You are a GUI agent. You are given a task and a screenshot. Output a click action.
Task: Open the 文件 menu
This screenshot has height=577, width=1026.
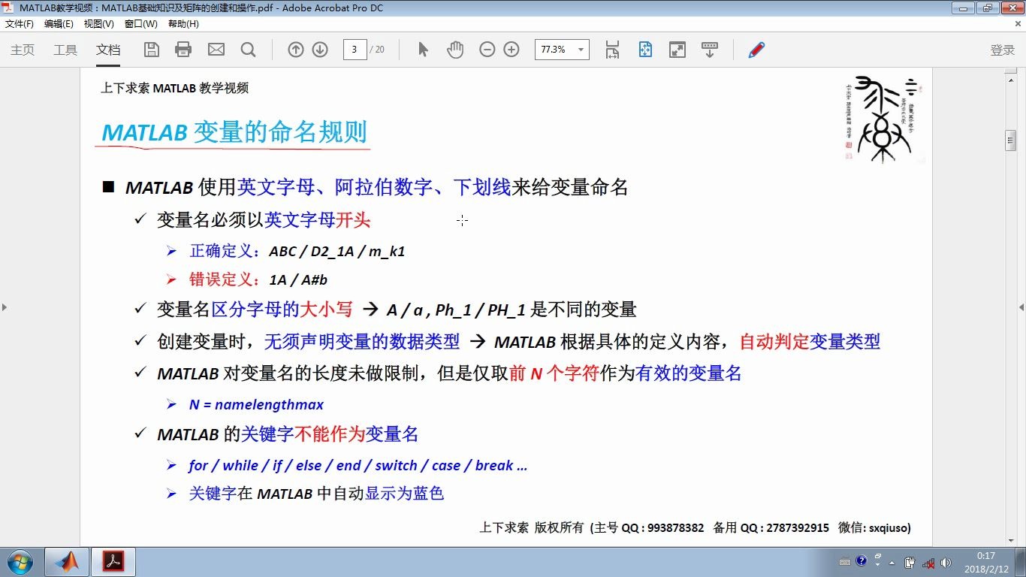click(x=18, y=23)
